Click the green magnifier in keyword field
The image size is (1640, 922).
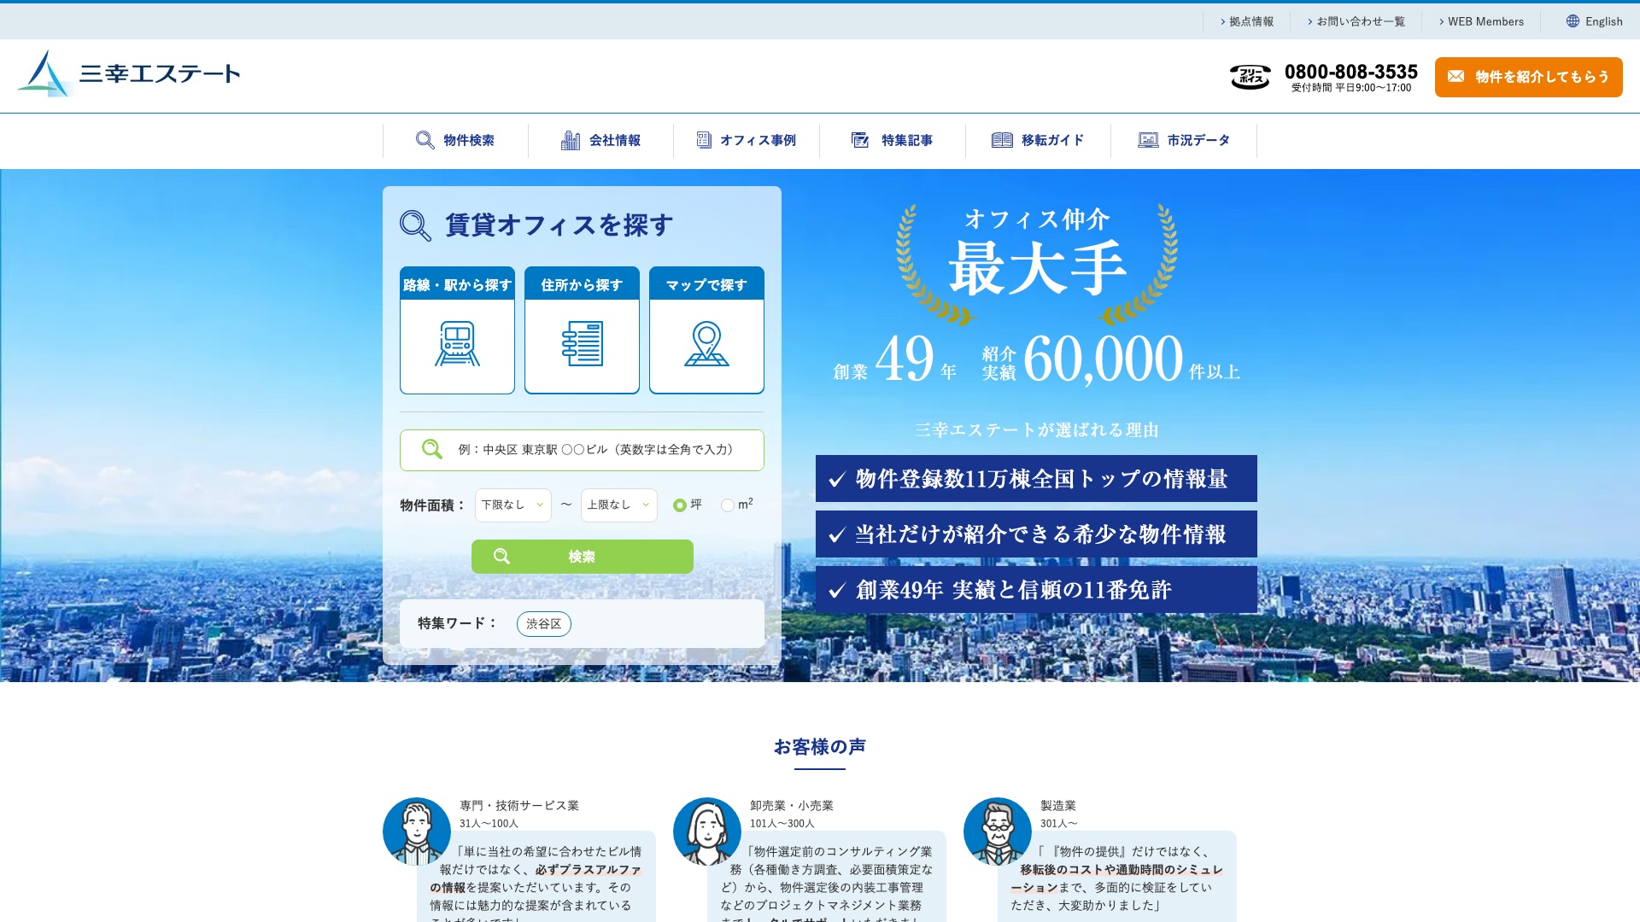432,449
